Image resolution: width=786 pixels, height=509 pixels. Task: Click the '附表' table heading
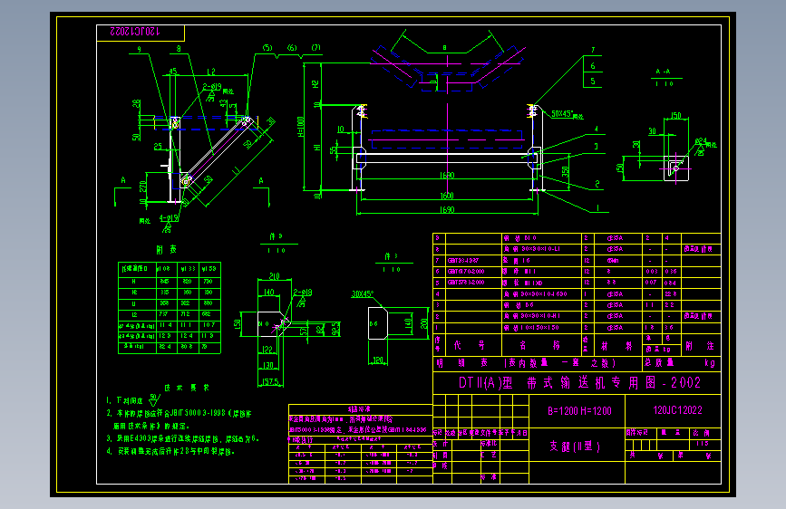coord(166,249)
